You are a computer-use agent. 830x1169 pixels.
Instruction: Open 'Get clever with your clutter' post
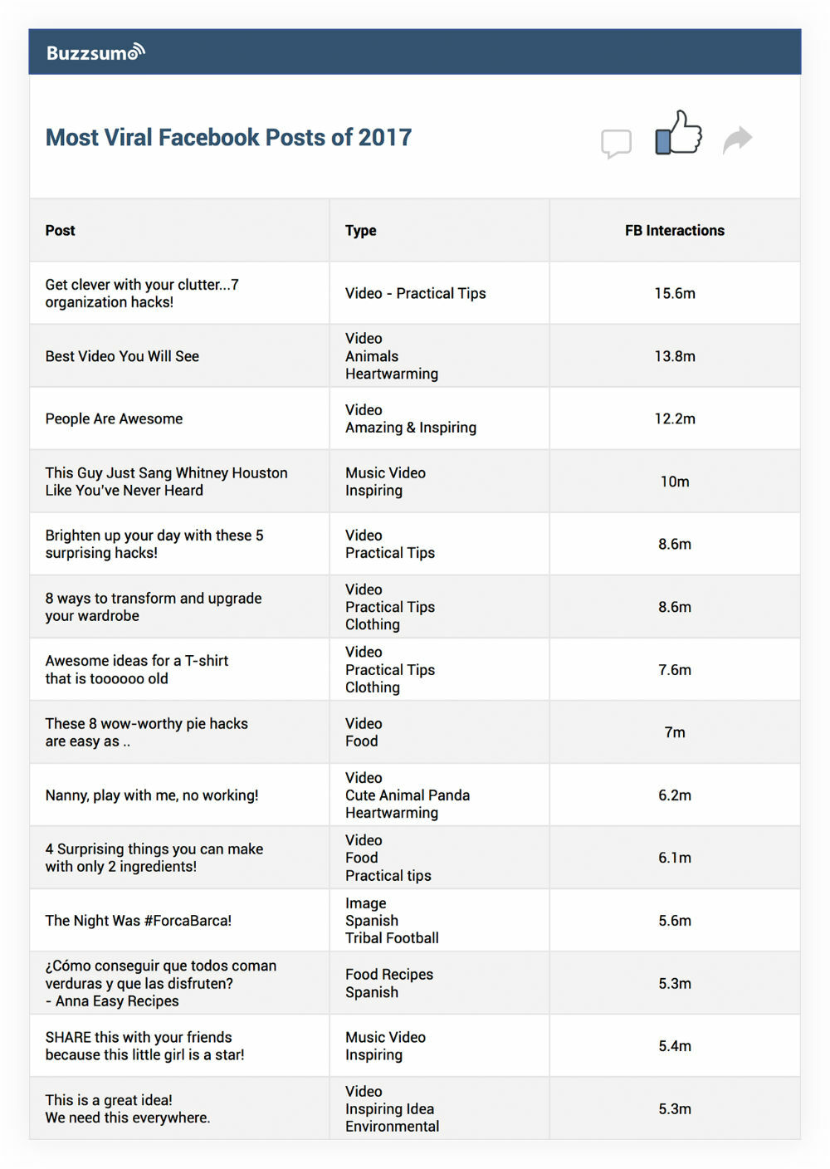click(142, 293)
